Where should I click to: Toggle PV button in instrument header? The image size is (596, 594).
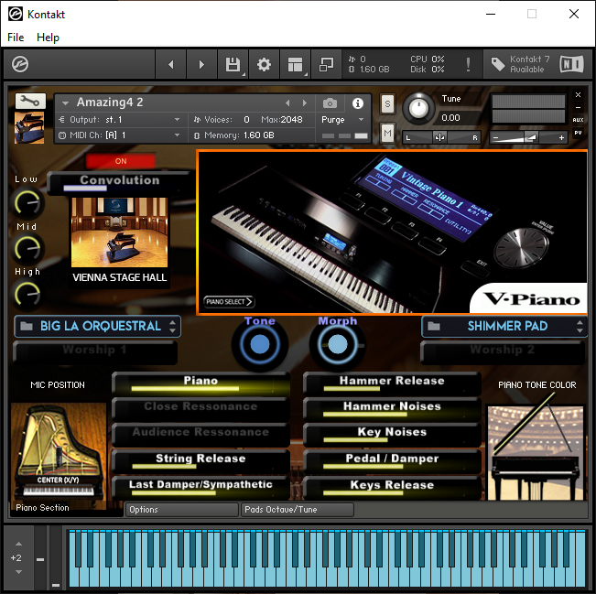pos(578,133)
